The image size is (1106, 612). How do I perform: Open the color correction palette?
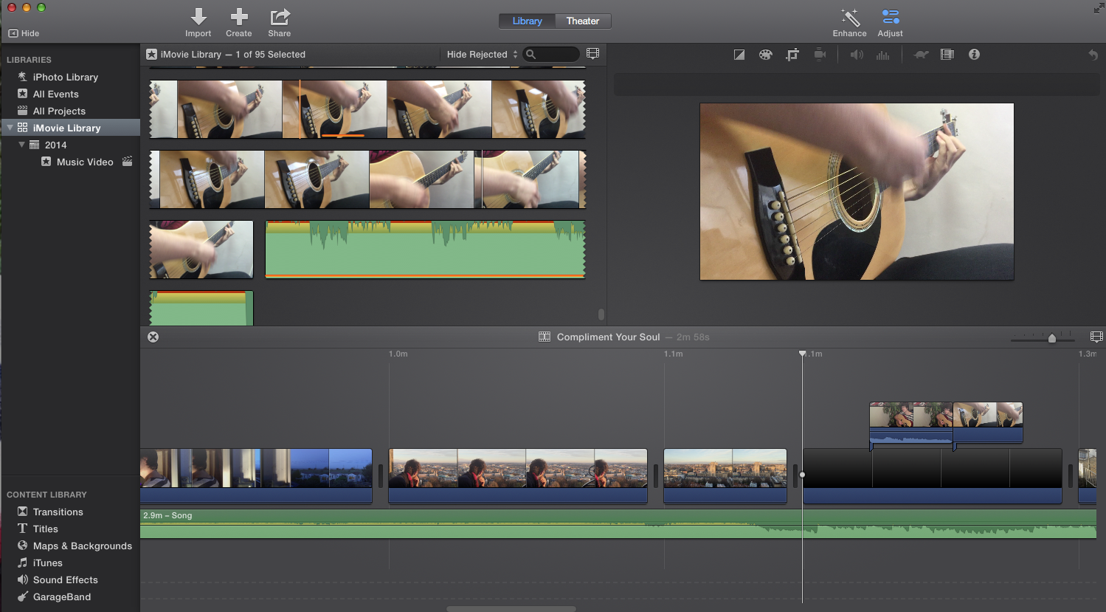[765, 55]
